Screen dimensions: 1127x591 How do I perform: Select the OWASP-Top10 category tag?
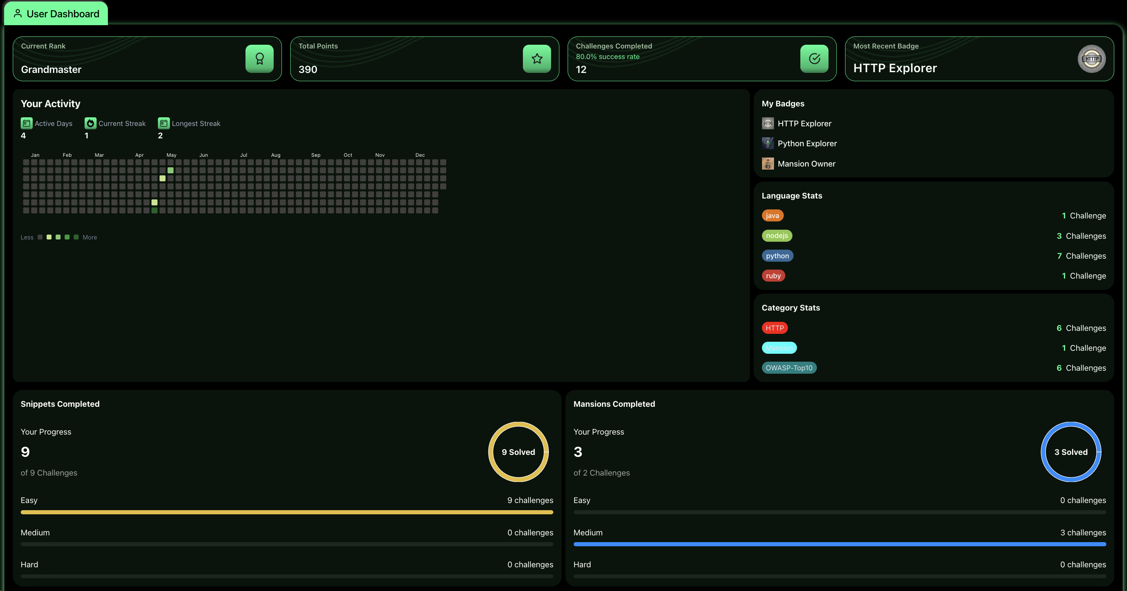coord(789,368)
